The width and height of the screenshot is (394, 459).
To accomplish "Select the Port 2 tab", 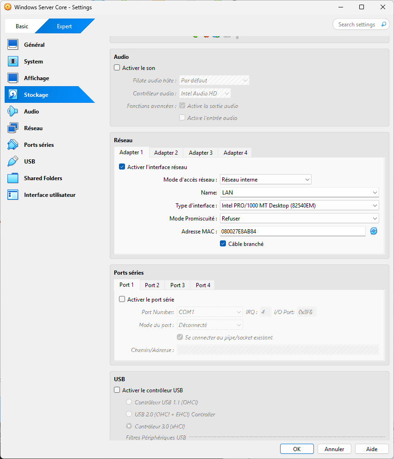I will coord(152,285).
